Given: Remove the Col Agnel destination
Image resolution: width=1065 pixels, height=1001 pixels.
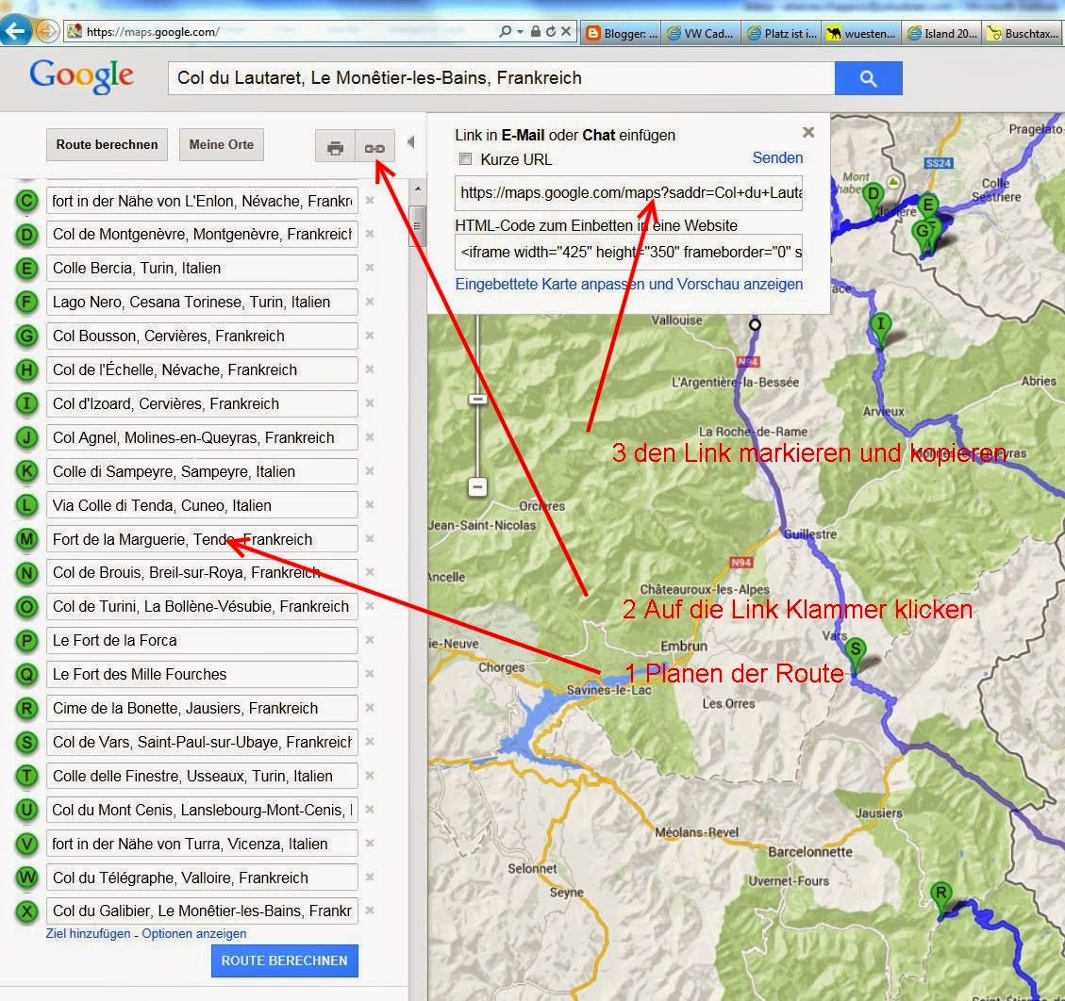Looking at the screenshot, I should click(370, 437).
